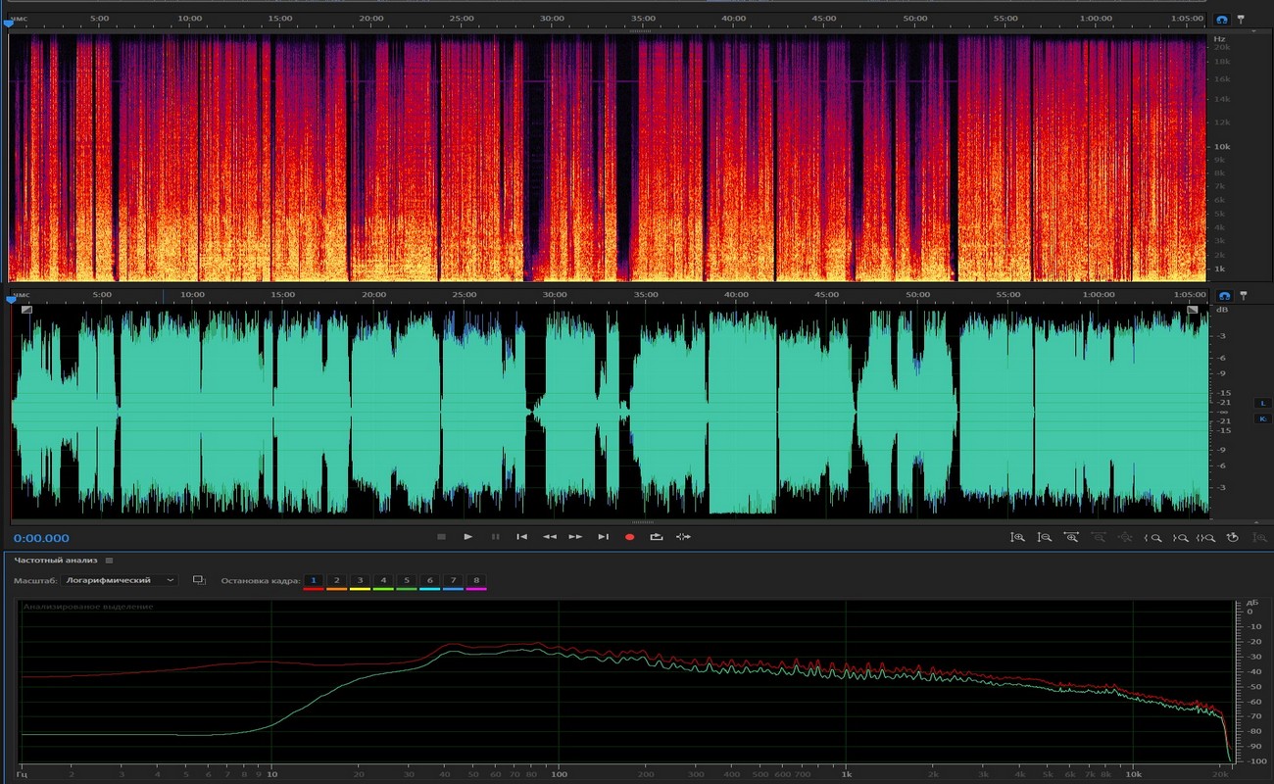Click the red Record button
The height and width of the screenshot is (784, 1274).
click(x=629, y=537)
